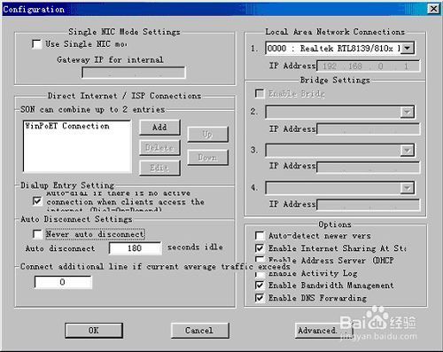Screen dimensions: 443x352
Task: Open the Realtek RTL8139 adapter dropdown
Action: (x=408, y=48)
